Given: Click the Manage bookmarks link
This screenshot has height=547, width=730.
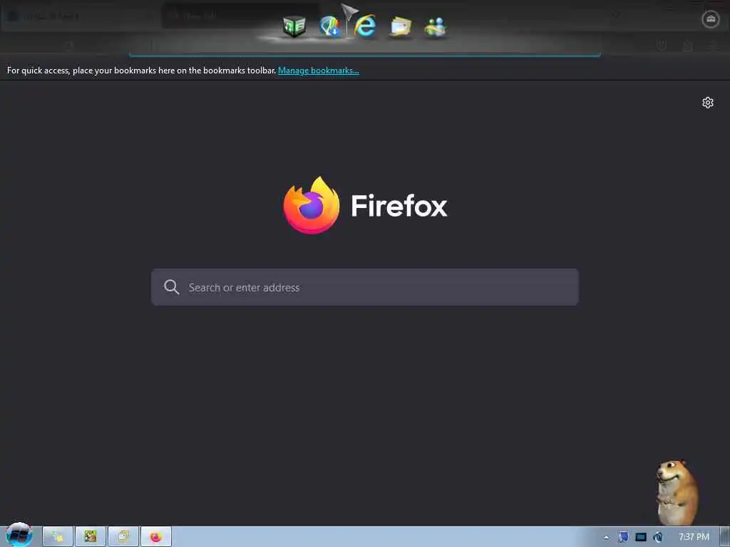Looking at the screenshot, I should (x=319, y=71).
